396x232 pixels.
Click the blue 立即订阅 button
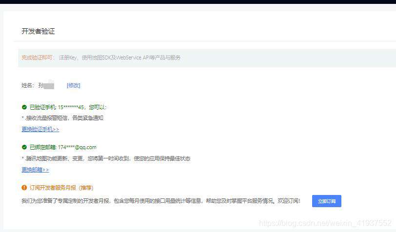click(327, 201)
